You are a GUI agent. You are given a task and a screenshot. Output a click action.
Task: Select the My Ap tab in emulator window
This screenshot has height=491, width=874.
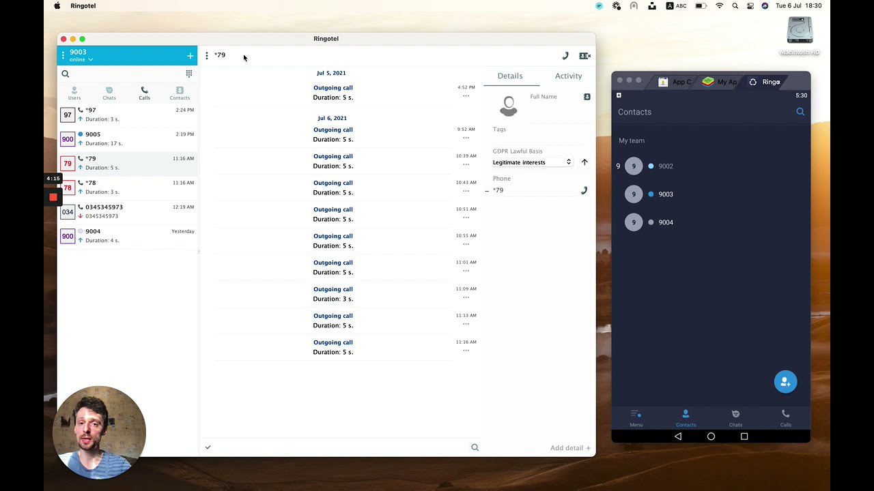720,82
